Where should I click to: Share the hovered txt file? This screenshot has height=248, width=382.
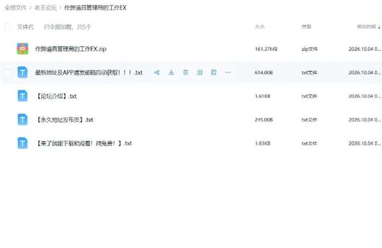pos(157,72)
